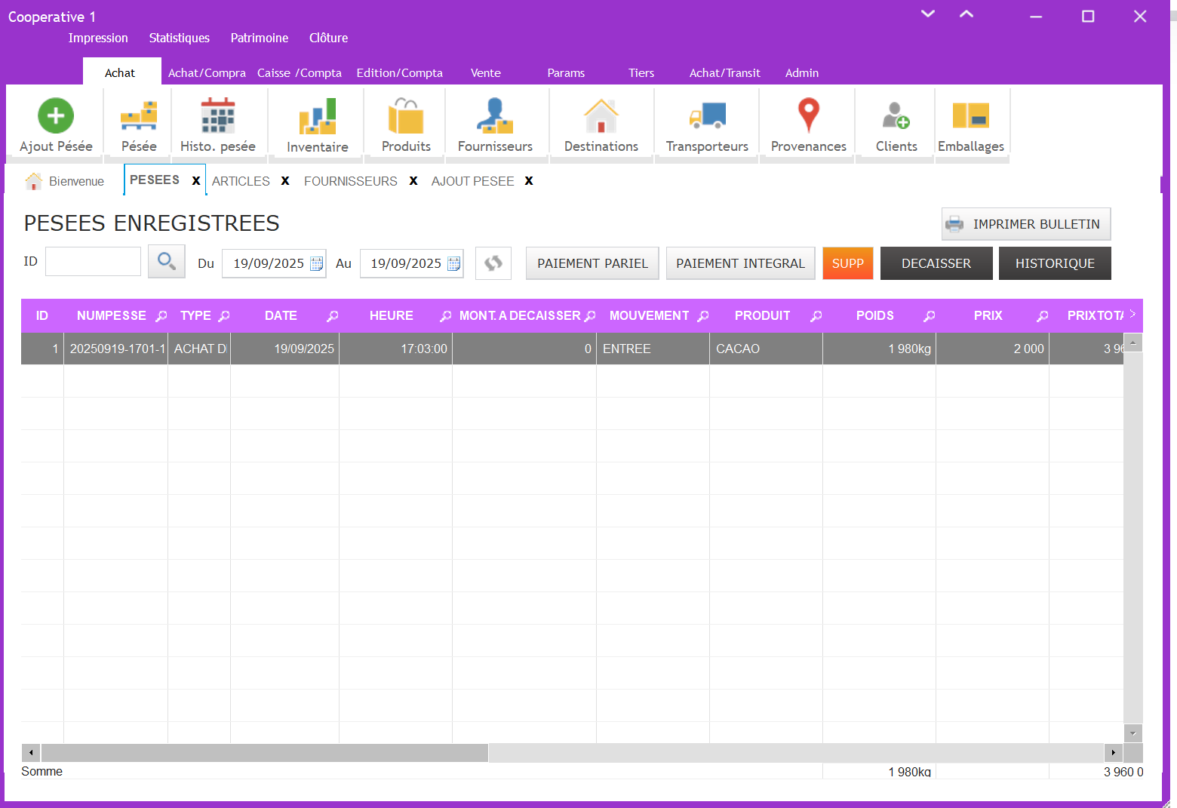The image size is (1177, 808).
Task: Click the Ajout Pésée green plus icon
Action: [56, 115]
